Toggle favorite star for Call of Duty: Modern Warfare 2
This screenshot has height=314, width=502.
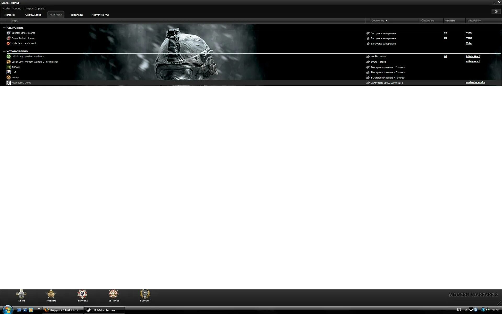click(x=368, y=57)
